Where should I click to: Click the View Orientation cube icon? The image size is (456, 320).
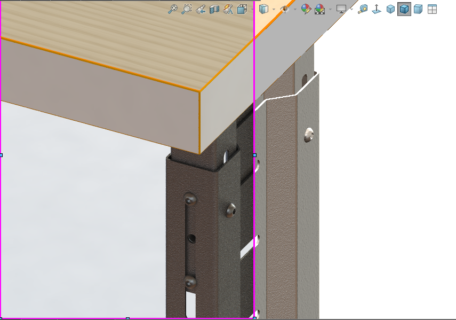[x=242, y=9]
